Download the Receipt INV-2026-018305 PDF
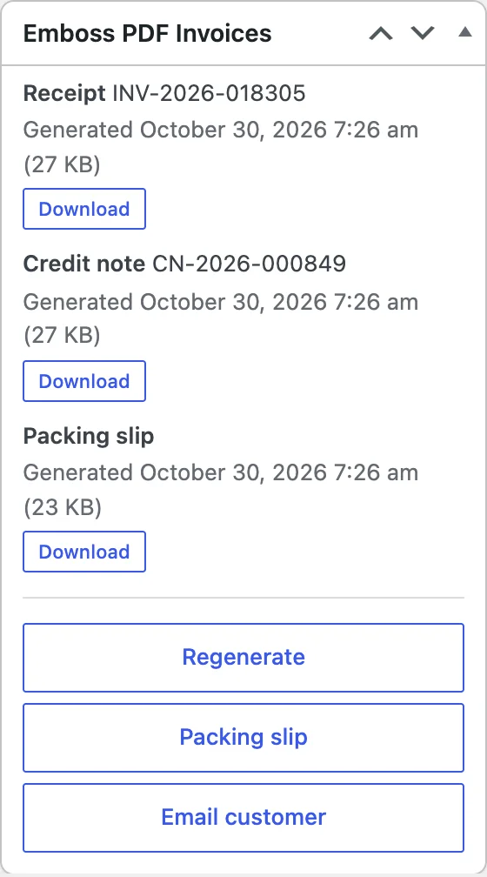487x877 pixels. [84, 209]
